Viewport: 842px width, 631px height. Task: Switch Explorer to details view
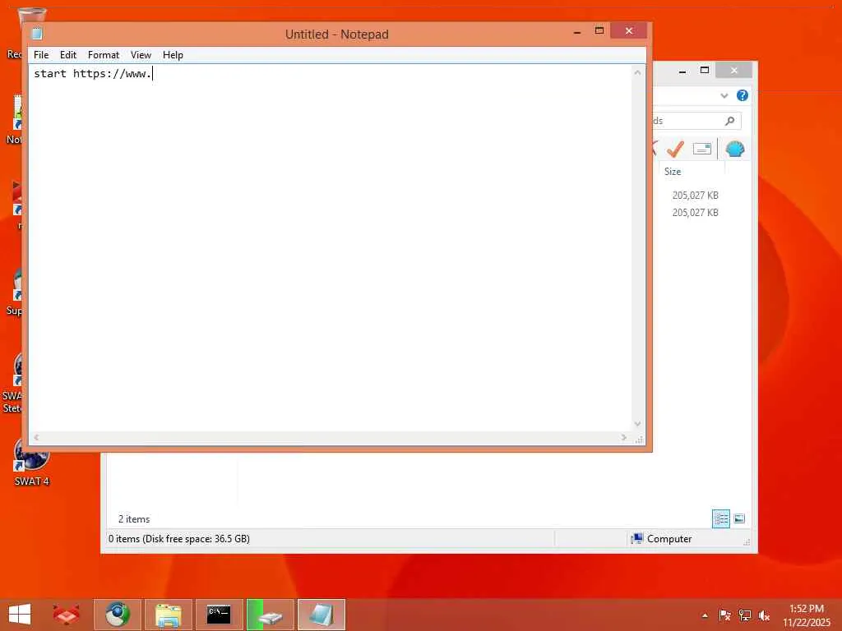(720, 519)
